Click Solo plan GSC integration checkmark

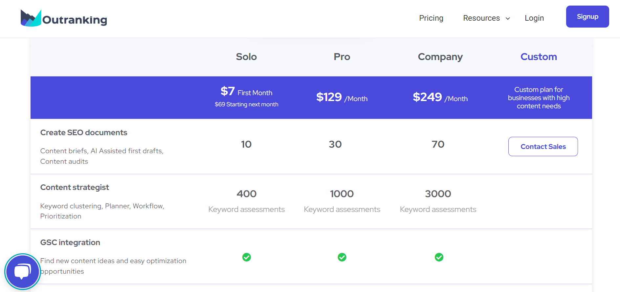click(247, 257)
